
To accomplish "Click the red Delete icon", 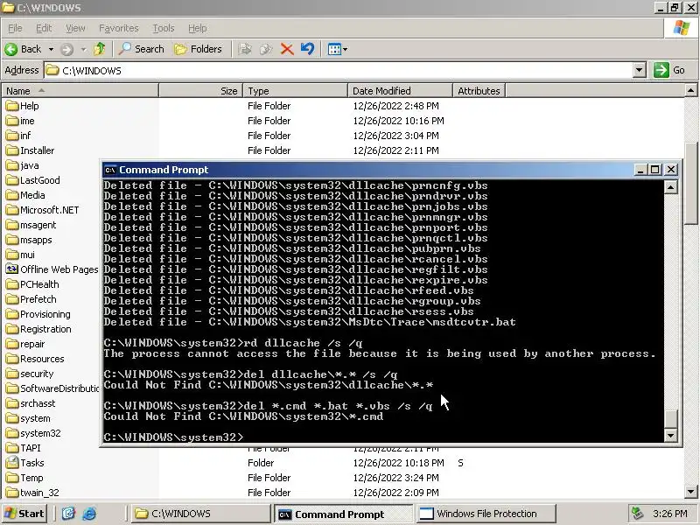I will coord(287,49).
